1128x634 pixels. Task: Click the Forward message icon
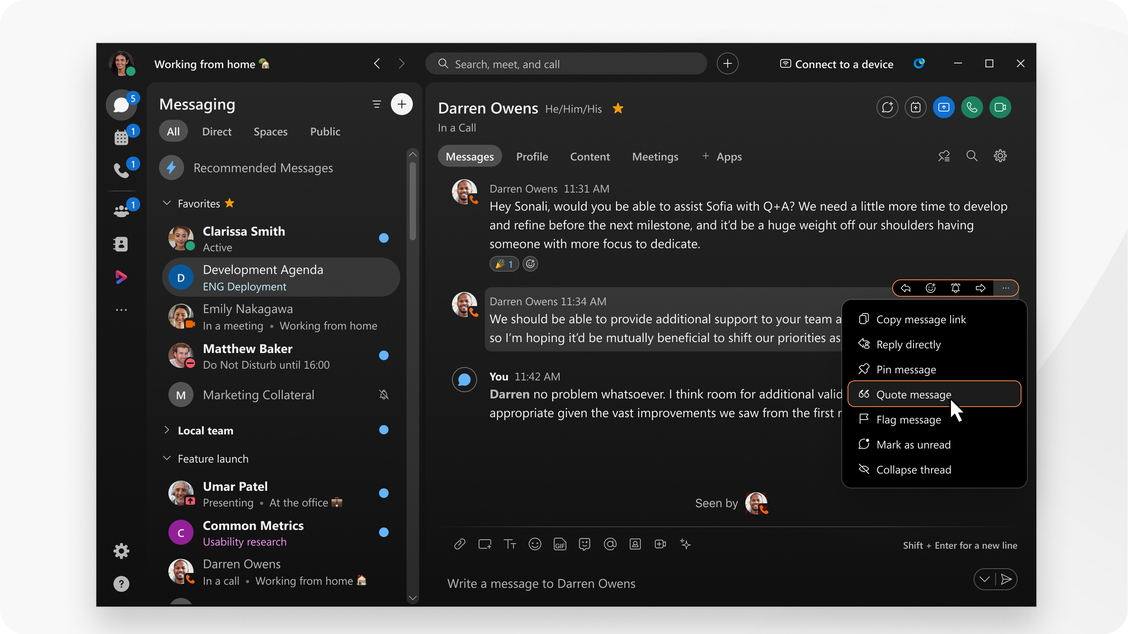(980, 288)
